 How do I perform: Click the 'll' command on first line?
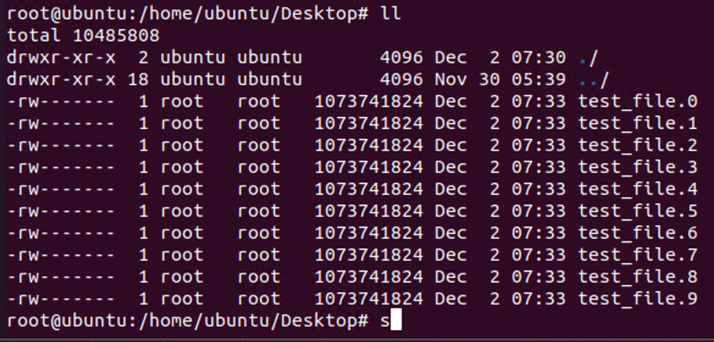coord(390,13)
